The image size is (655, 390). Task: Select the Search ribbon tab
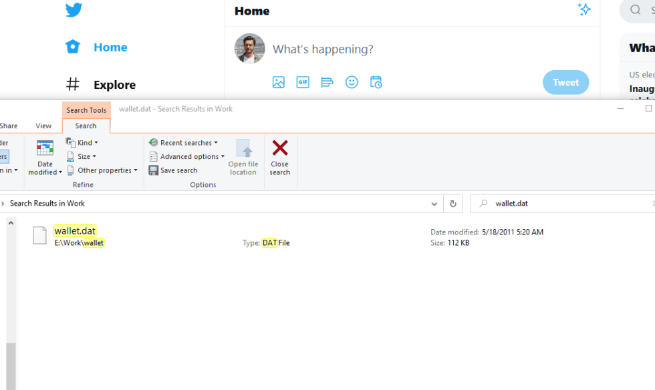coord(86,126)
